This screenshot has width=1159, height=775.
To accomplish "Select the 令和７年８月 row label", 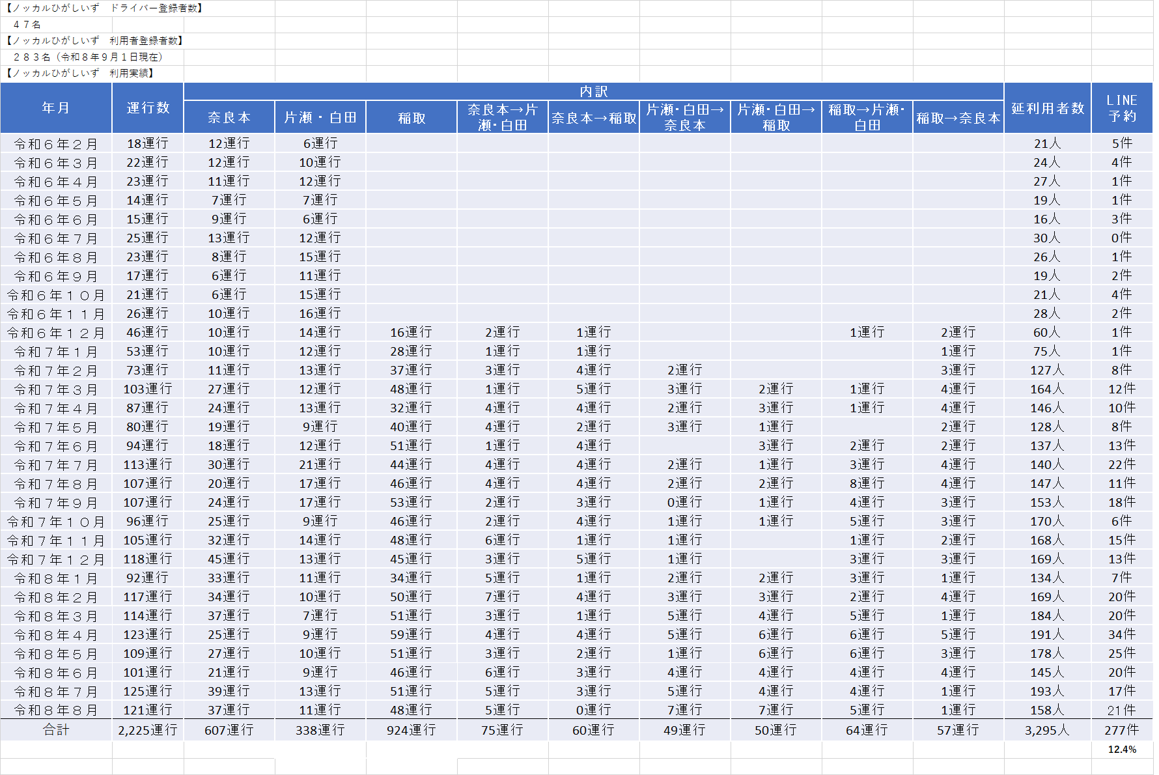I will point(56,483).
